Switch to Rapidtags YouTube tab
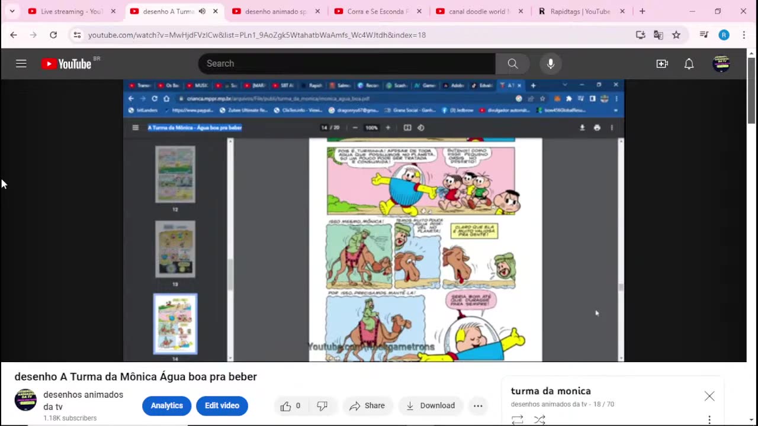Image resolution: width=758 pixels, height=426 pixels. (x=580, y=11)
